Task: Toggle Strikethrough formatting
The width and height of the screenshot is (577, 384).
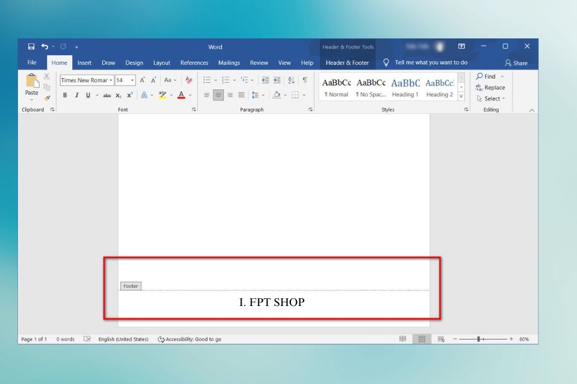Action: pyautogui.click(x=107, y=95)
